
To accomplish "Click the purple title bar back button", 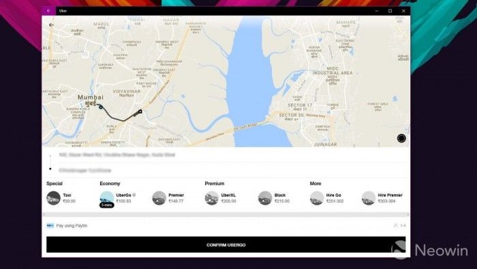I will [48, 11].
